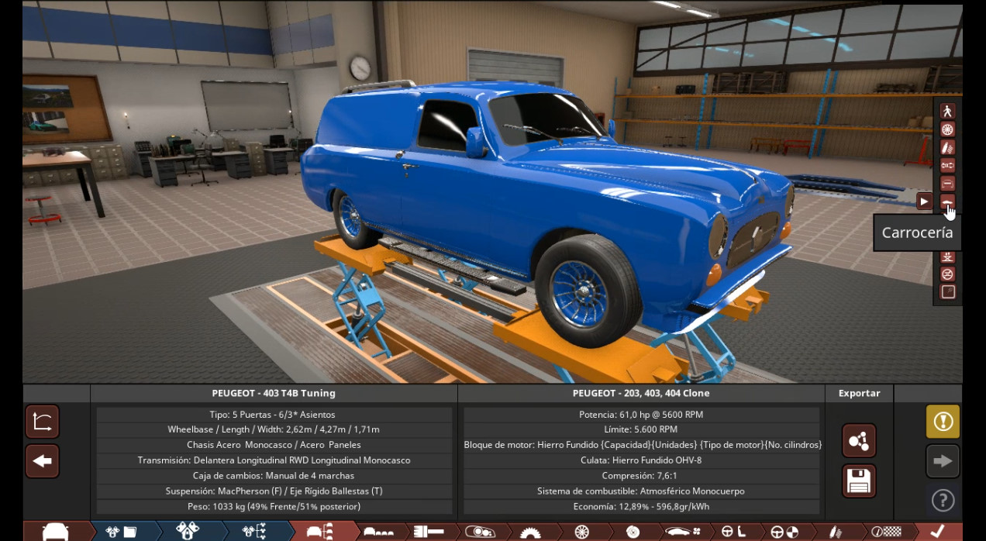Click 'Culata: Hierro Fundido OHV-8'

point(641,460)
